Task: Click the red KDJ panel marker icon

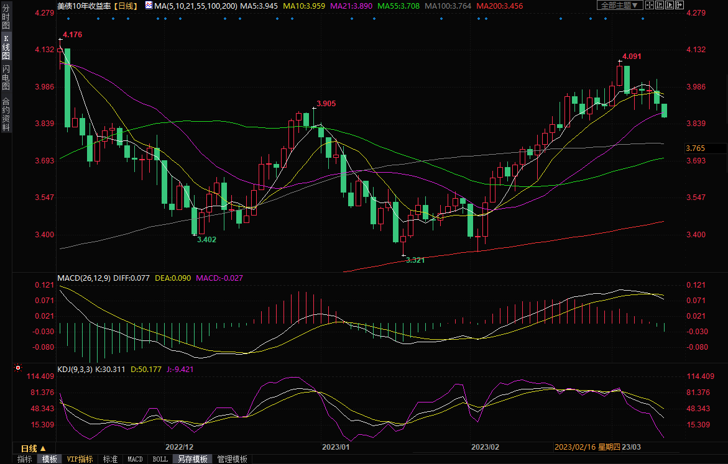Action: [17, 368]
